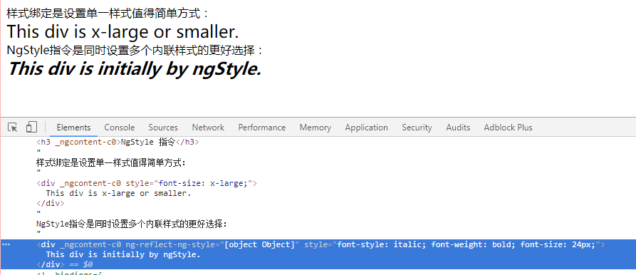Click the large 'This div is x-large or smaller.' page text

(x=123, y=31)
